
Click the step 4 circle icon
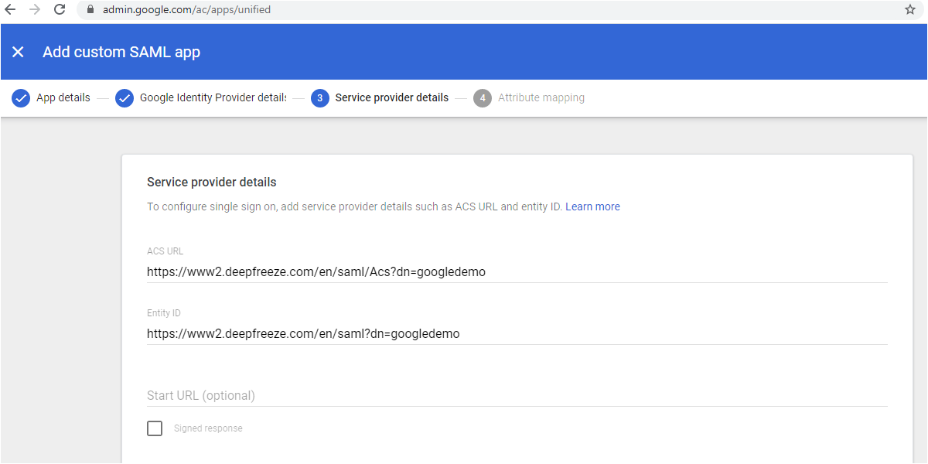[x=483, y=98]
